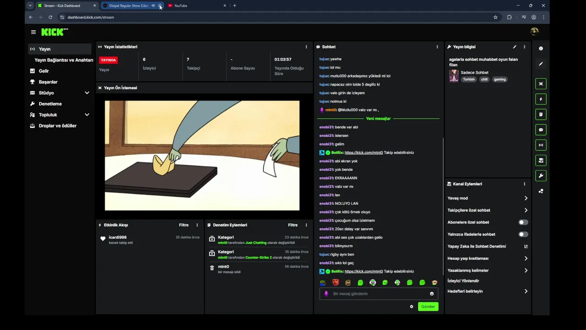The width and height of the screenshot is (586, 330).
Task: Toggle the broadcast signal icon in right sidebar
Action: 541,145
